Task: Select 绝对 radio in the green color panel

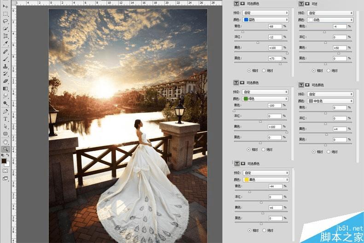Action: coord(264,149)
